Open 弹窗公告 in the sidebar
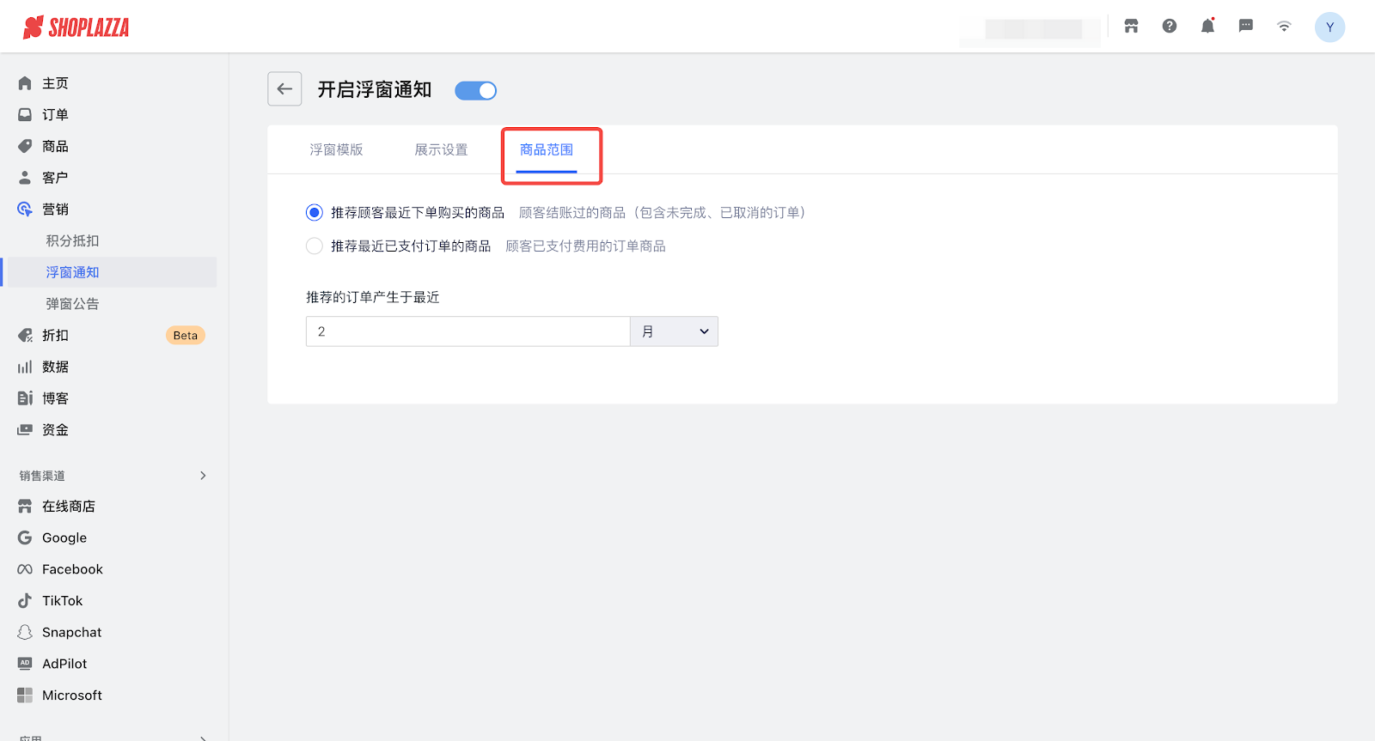This screenshot has height=741, width=1375. [x=72, y=304]
